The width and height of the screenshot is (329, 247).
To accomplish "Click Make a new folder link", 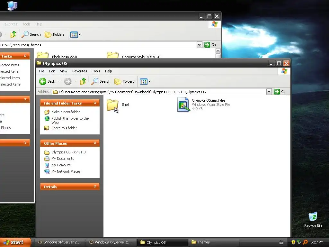I will 66,112.
